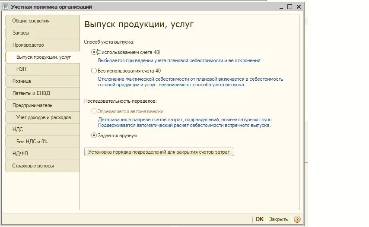
Task: Click the 'Способ учета выпуска:' label
Action: [x=109, y=42]
